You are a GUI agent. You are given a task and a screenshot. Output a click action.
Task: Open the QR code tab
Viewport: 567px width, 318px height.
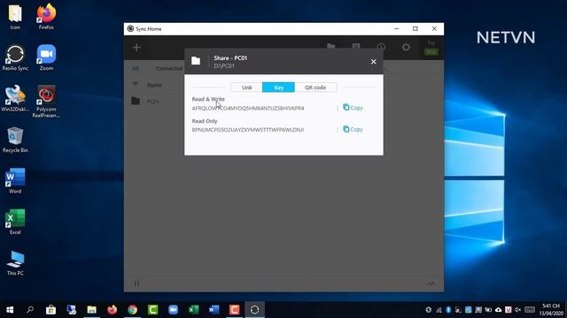coord(315,87)
